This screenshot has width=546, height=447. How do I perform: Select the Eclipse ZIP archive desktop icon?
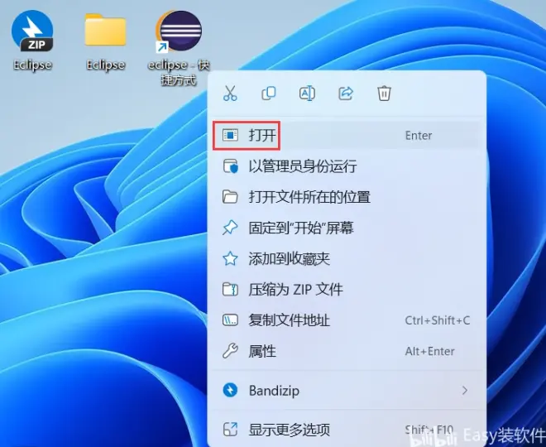pos(32,41)
